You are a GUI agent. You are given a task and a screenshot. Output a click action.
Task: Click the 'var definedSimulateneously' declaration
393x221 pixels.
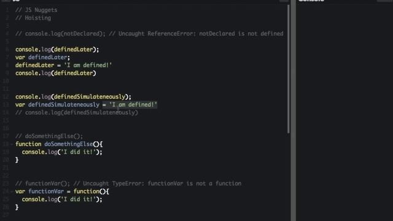[57, 104]
